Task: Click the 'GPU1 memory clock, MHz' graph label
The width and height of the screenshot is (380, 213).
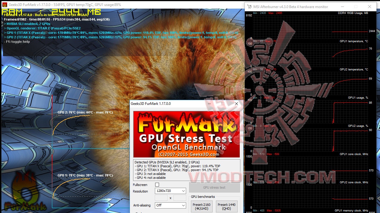Action: (x=351, y=211)
